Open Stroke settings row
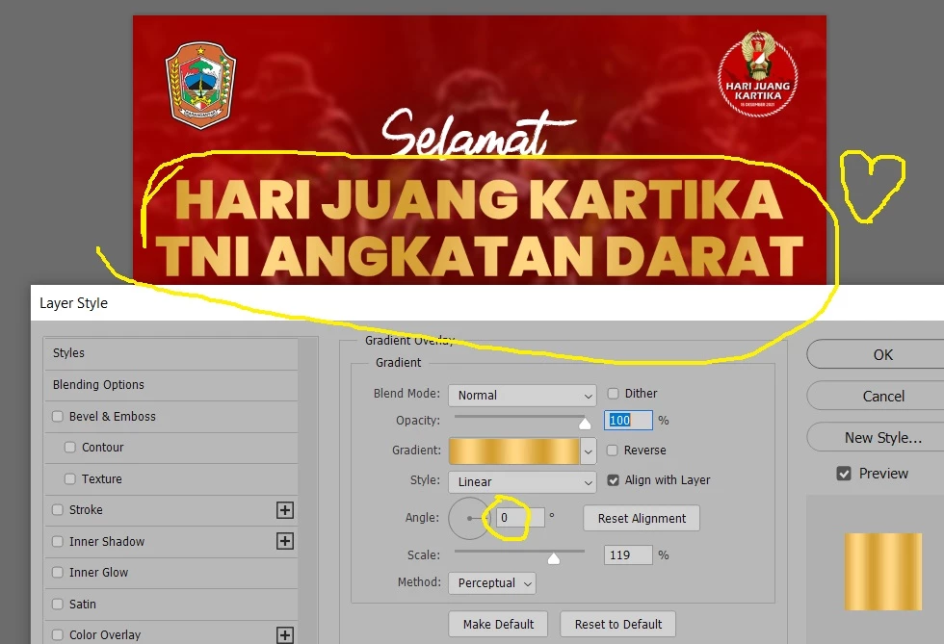 click(171, 510)
